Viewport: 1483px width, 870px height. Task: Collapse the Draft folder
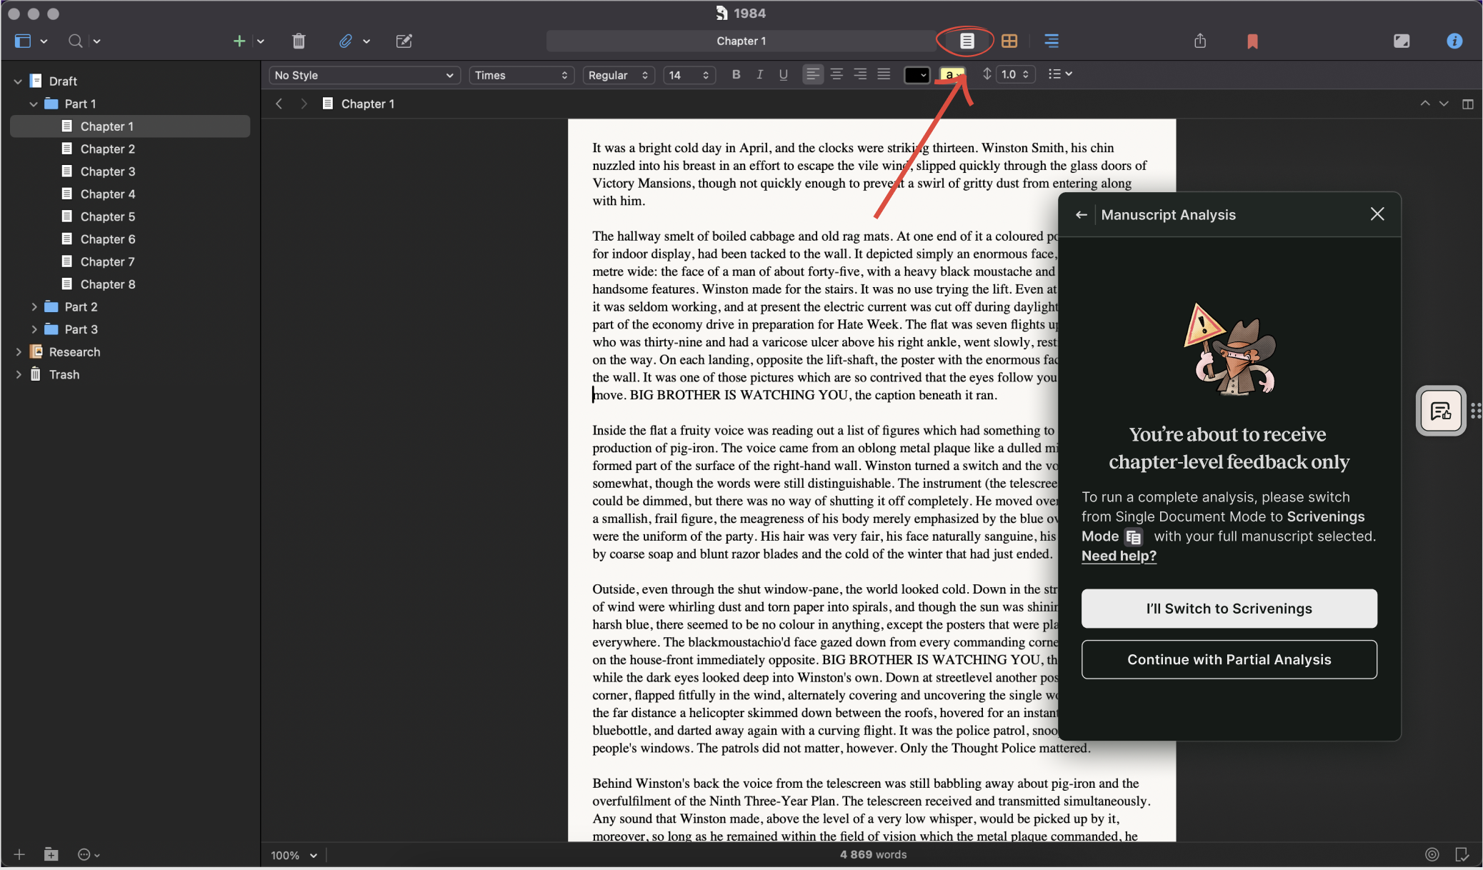(18, 81)
